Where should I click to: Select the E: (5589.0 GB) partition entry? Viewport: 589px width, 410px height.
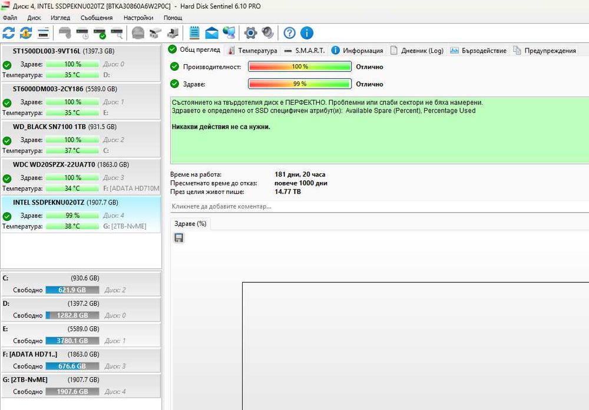tap(81, 335)
